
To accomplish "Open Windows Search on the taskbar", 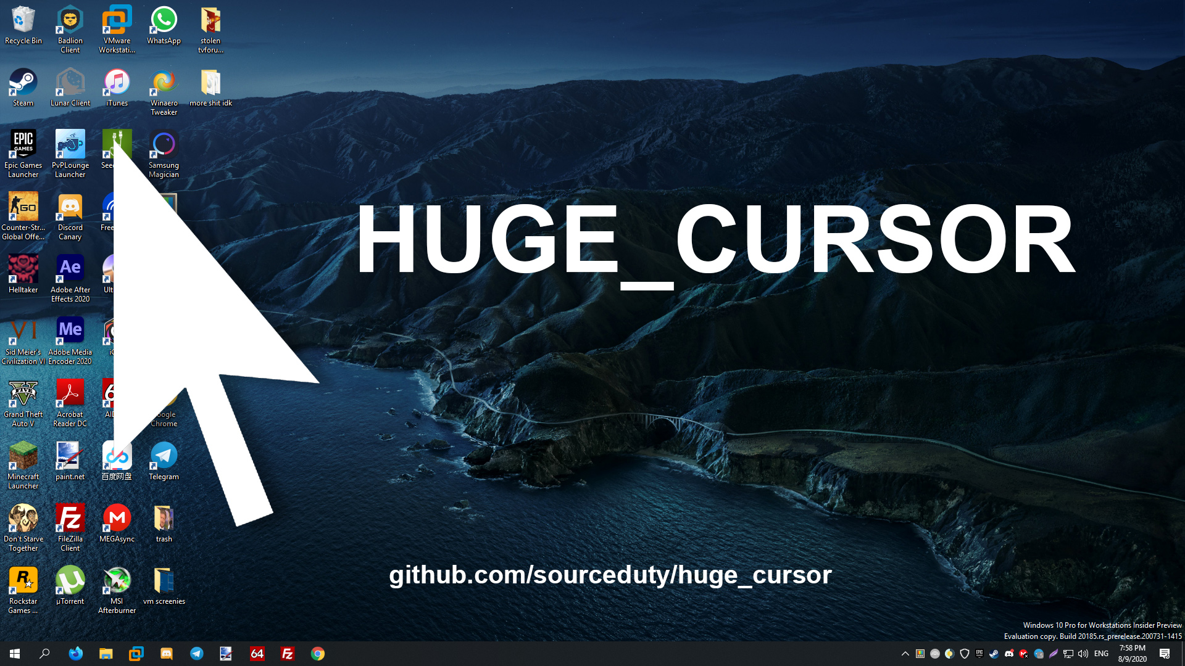I will pyautogui.click(x=43, y=653).
